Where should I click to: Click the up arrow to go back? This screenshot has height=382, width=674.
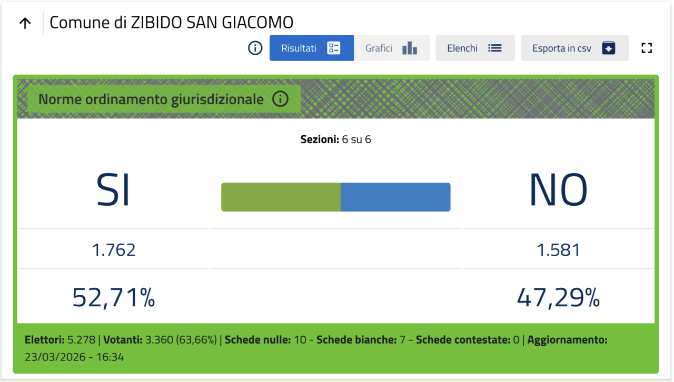click(25, 23)
